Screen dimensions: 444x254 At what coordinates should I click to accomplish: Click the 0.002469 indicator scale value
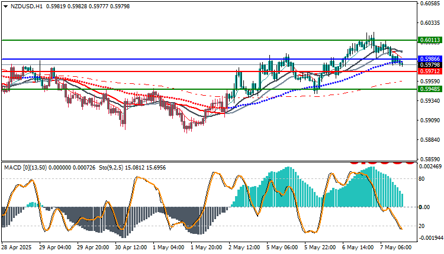pyautogui.click(x=431, y=167)
